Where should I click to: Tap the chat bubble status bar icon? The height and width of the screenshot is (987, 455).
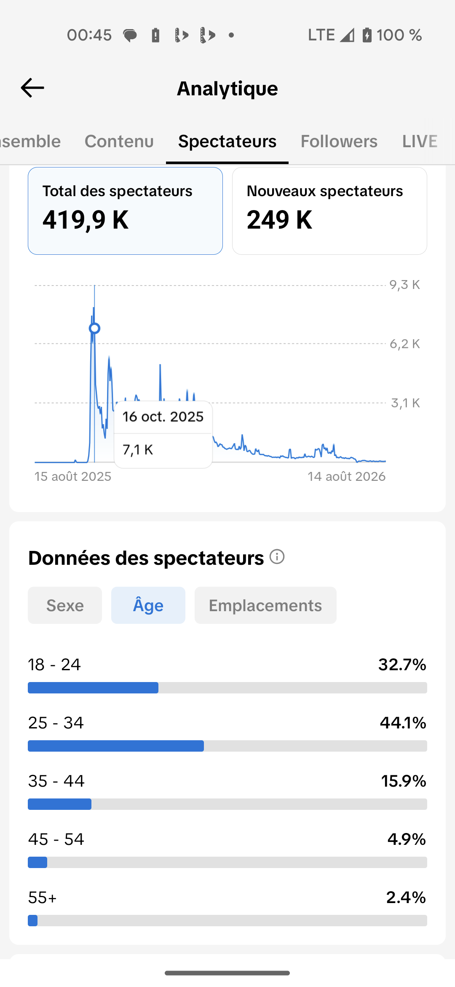pos(130,35)
